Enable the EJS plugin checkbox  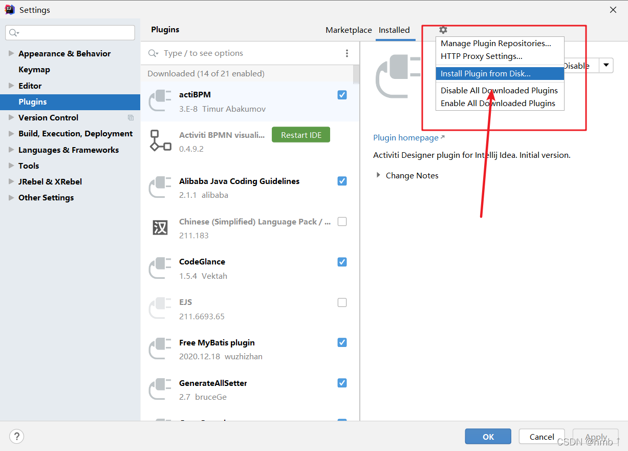pyautogui.click(x=342, y=302)
